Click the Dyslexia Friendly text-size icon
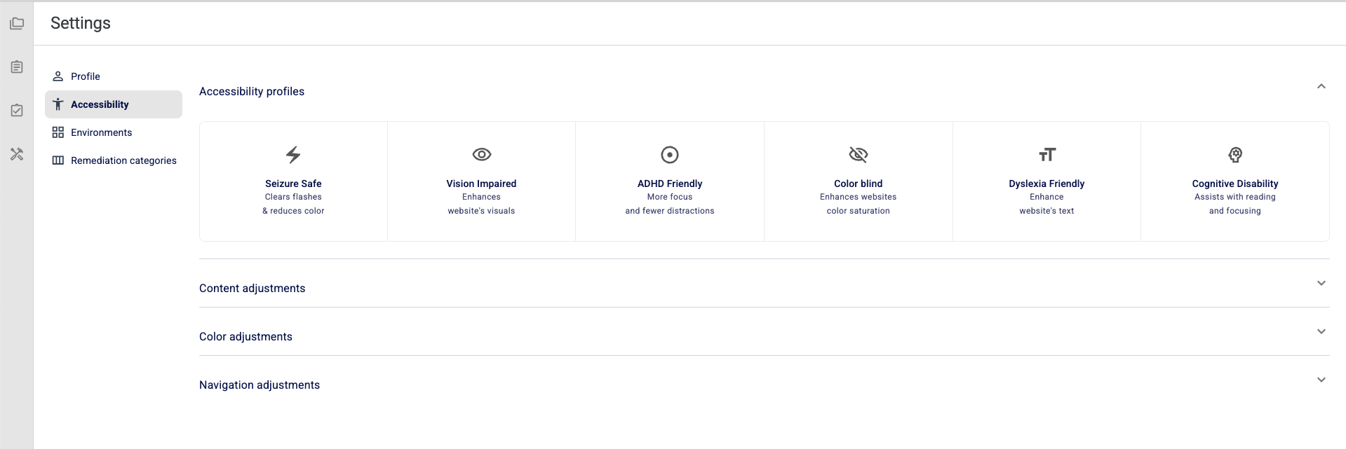The width and height of the screenshot is (1346, 449). [x=1046, y=154]
